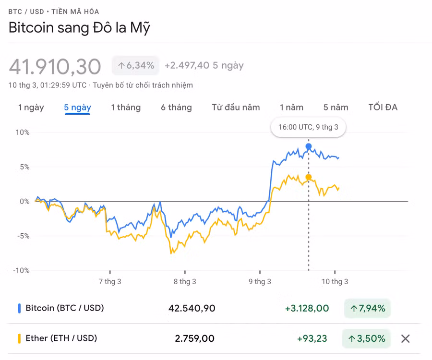The width and height of the screenshot is (432, 360).
Task: Remove Ether comparison with the X button
Action: click(x=405, y=339)
